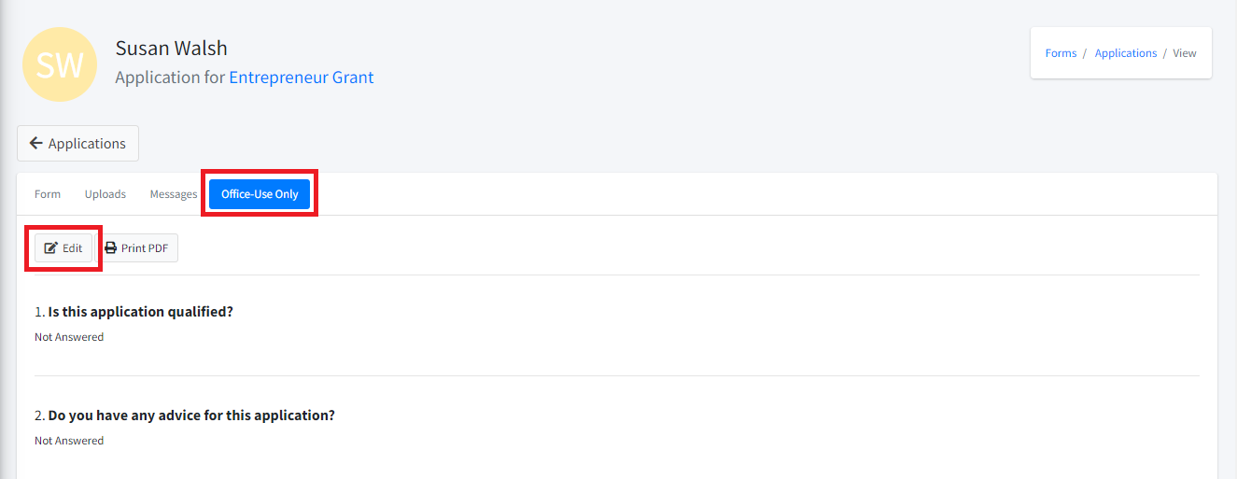Click the pencil icon on Edit
This screenshot has height=479, width=1237.
point(51,248)
